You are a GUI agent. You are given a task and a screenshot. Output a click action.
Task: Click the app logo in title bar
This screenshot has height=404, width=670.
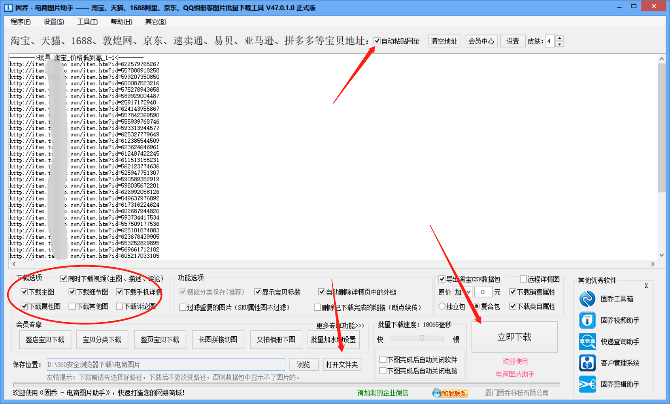(x=8, y=8)
